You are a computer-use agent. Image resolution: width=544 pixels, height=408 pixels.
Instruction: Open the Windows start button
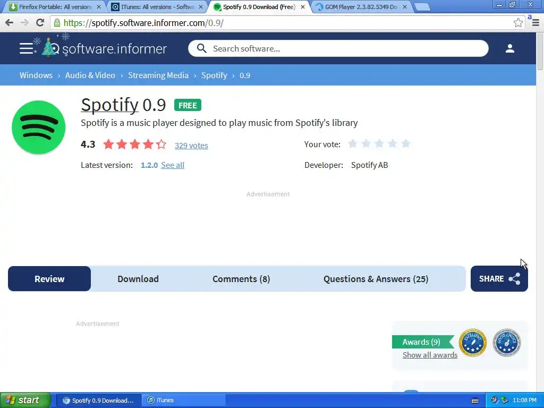pos(25,401)
